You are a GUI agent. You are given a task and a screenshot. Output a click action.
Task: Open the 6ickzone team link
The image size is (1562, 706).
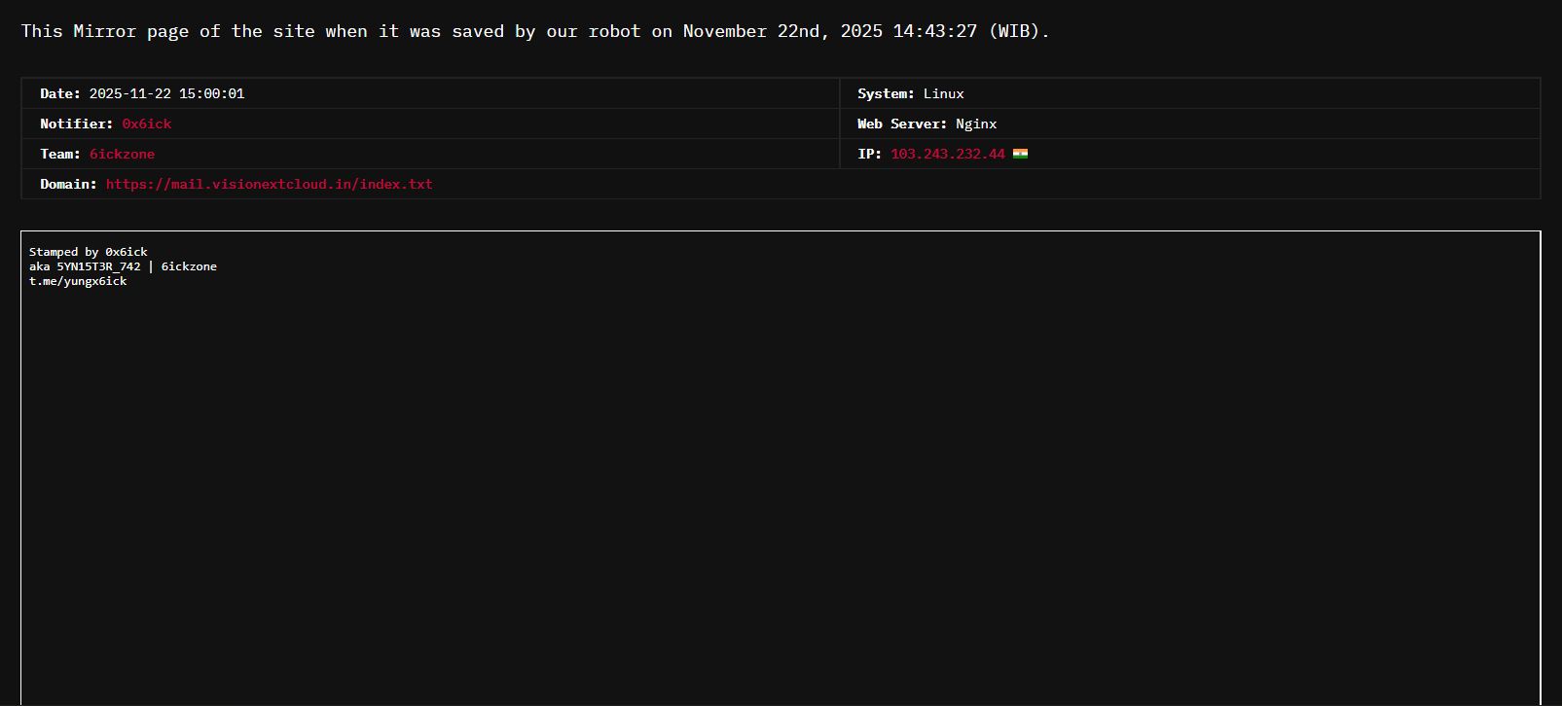coord(122,154)
